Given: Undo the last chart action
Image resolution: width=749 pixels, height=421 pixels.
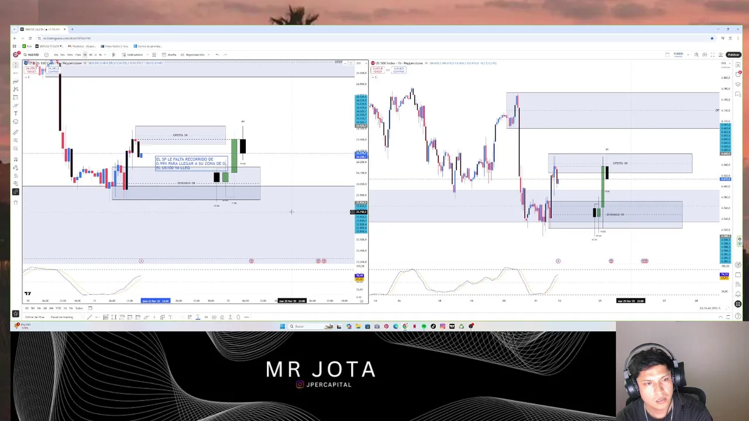Looking at the screenshot, I should click(x=217, y=55).
